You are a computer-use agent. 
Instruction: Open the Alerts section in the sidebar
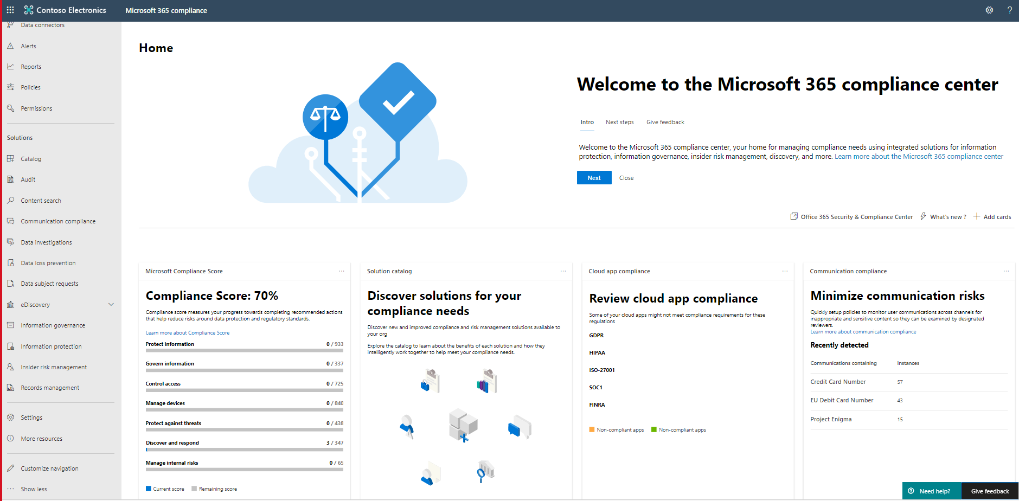click(x=28, y=46)
